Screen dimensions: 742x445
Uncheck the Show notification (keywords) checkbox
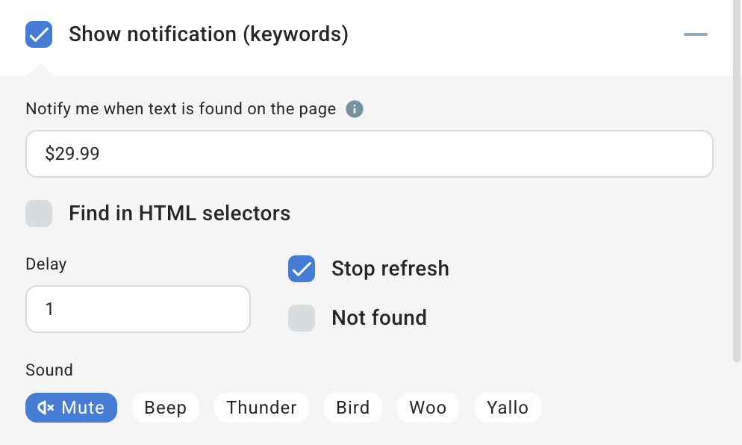(39, 34)
